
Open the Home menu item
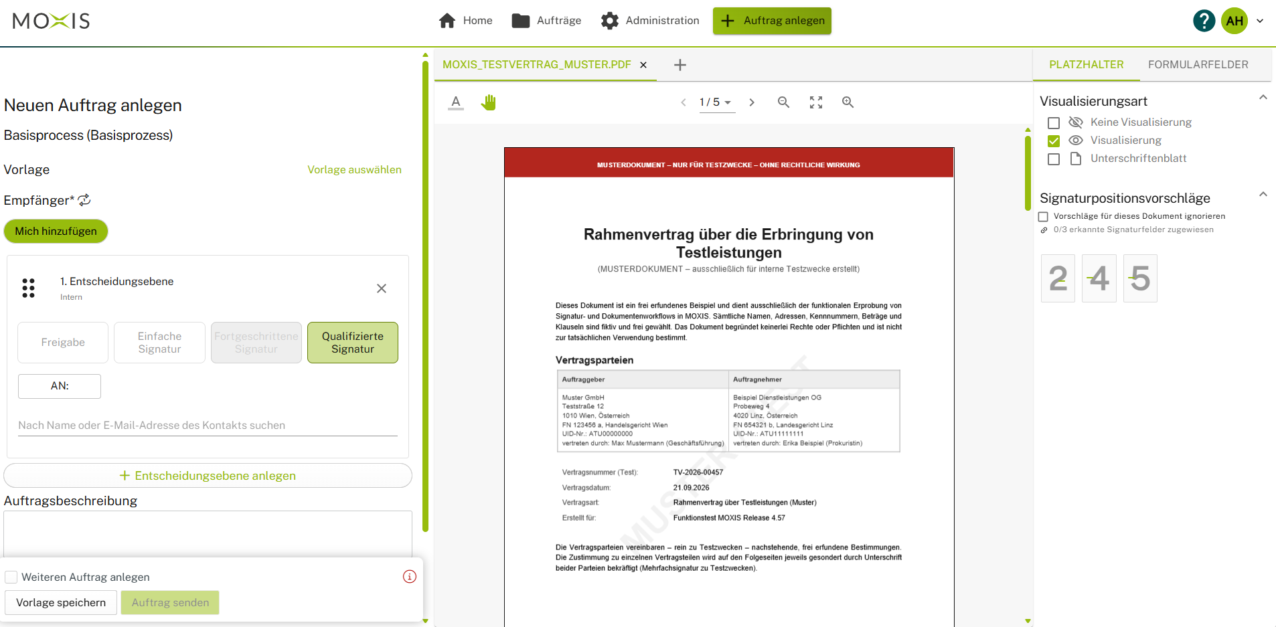pyautogui.click(x=466, y=21)
